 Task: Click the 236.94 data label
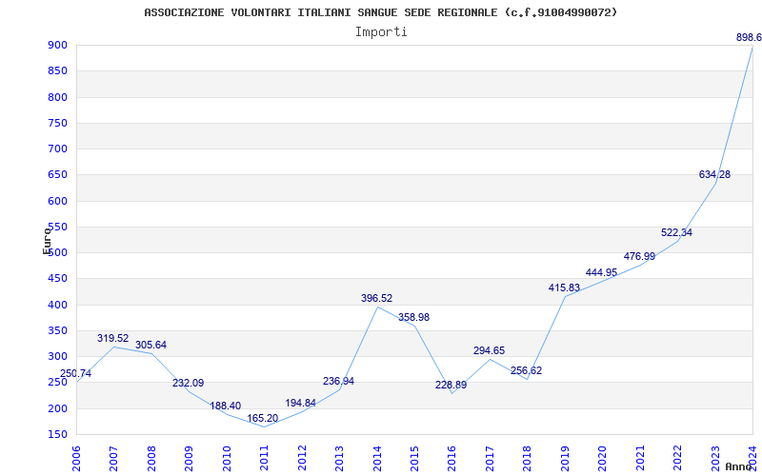tap(338, 381)
